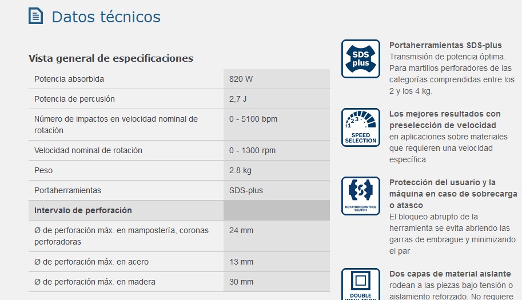The height and width of the screenshot is (300, 522).
Task: Select the Potencia absorbida row label
Action: 69,79
